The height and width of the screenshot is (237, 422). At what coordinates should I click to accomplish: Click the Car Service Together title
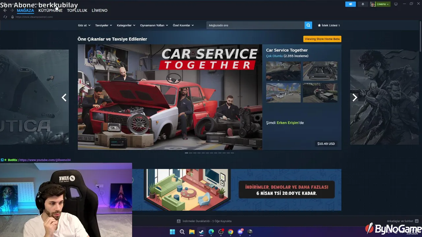(287, 50)
